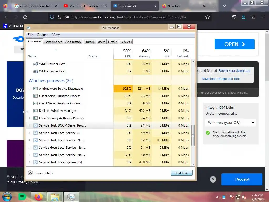Viewport: 269px width, 202px height.
Task: Expand Service Host: DCOM Server Process row
Action: tap(29, 125)
